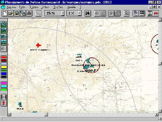This screenshot has width=162, height=122.
Task: Click the red X icon in toolbar
Action: click(x=156, y=14)
